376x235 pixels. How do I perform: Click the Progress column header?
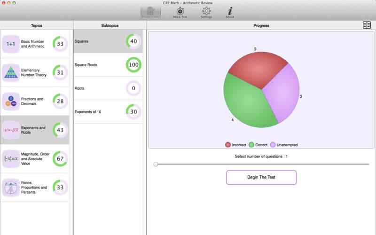tap(261, 25)
